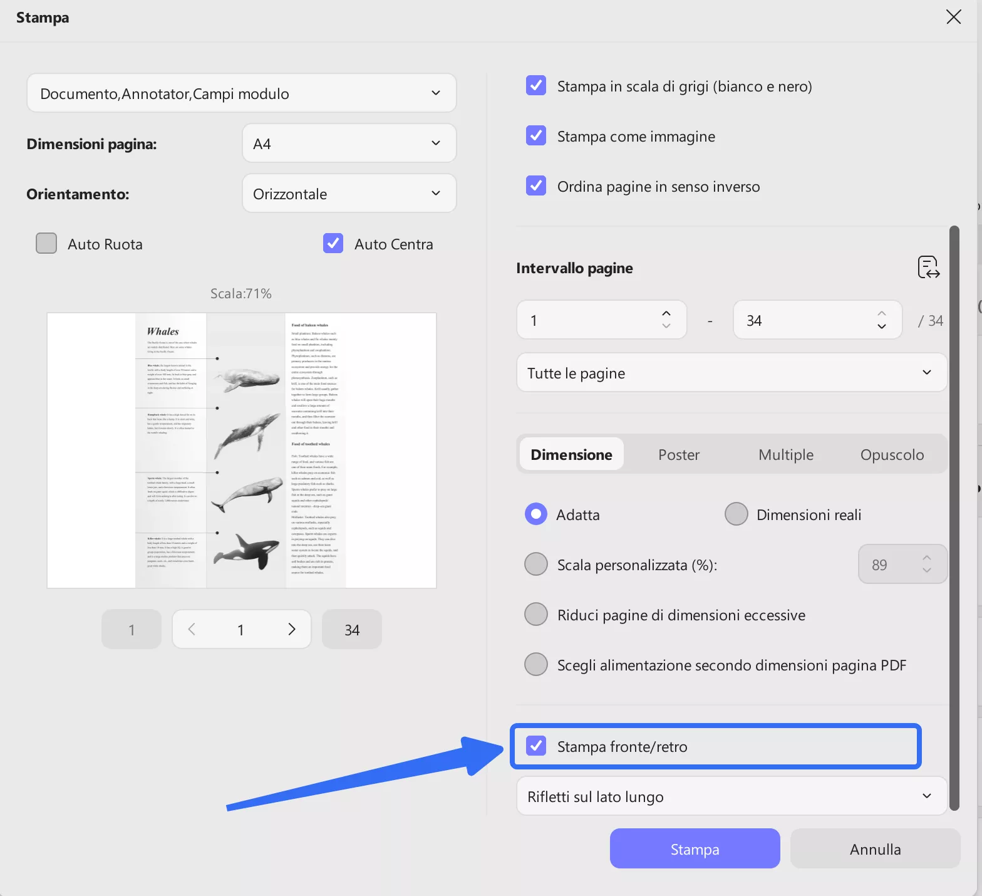Click the Stampa print button
Viewport: 982px width, 896px height.
coord(695,849)
